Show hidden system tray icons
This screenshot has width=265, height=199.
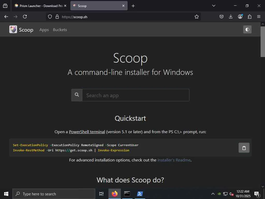click(213, 194)
